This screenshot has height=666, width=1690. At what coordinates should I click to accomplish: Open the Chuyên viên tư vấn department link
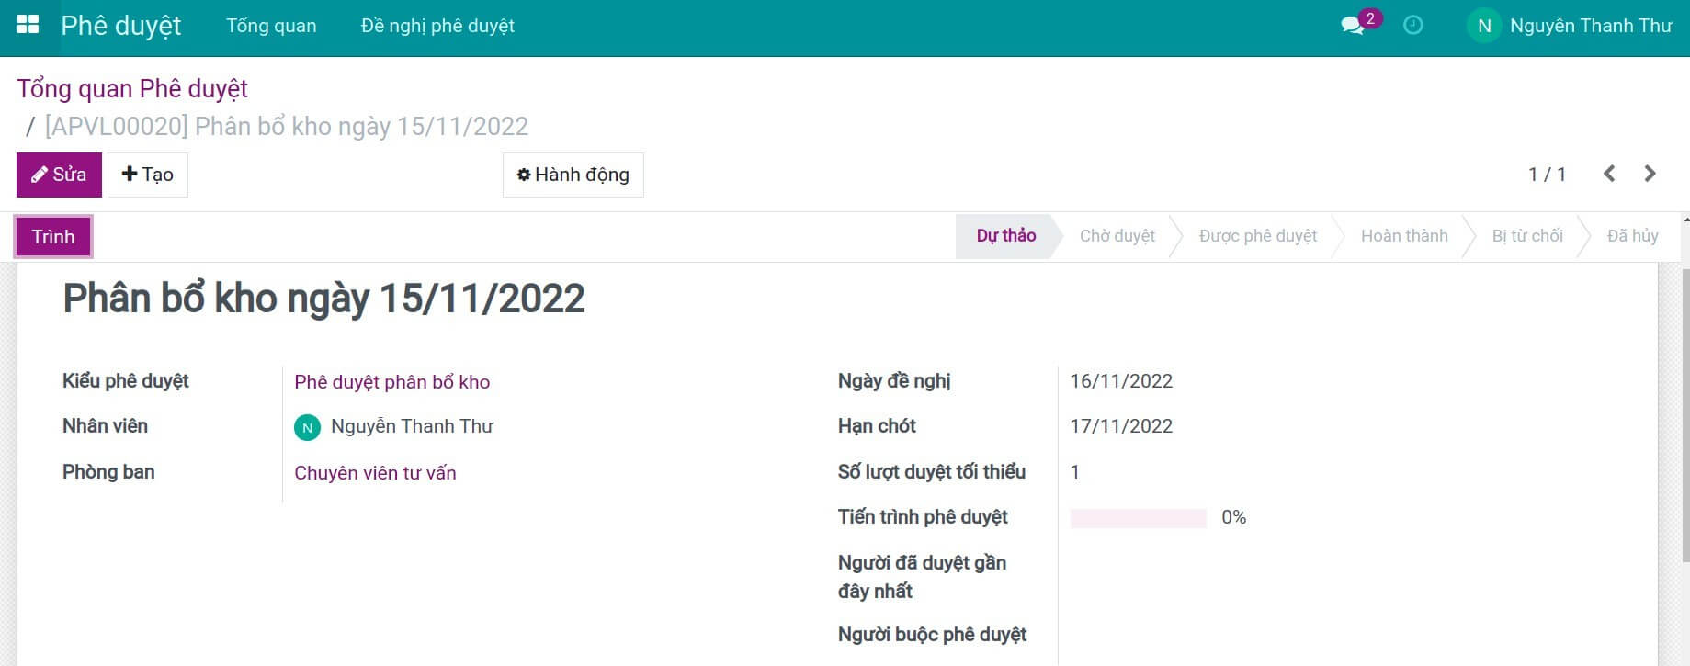[375, 473]
